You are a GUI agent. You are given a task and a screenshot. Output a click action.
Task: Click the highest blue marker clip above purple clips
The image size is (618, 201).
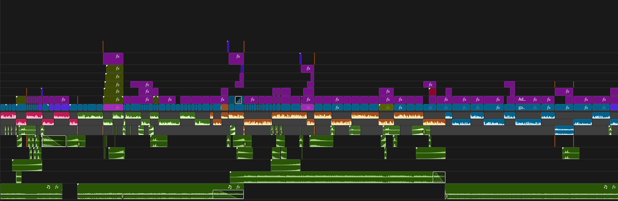pos(228,47)
